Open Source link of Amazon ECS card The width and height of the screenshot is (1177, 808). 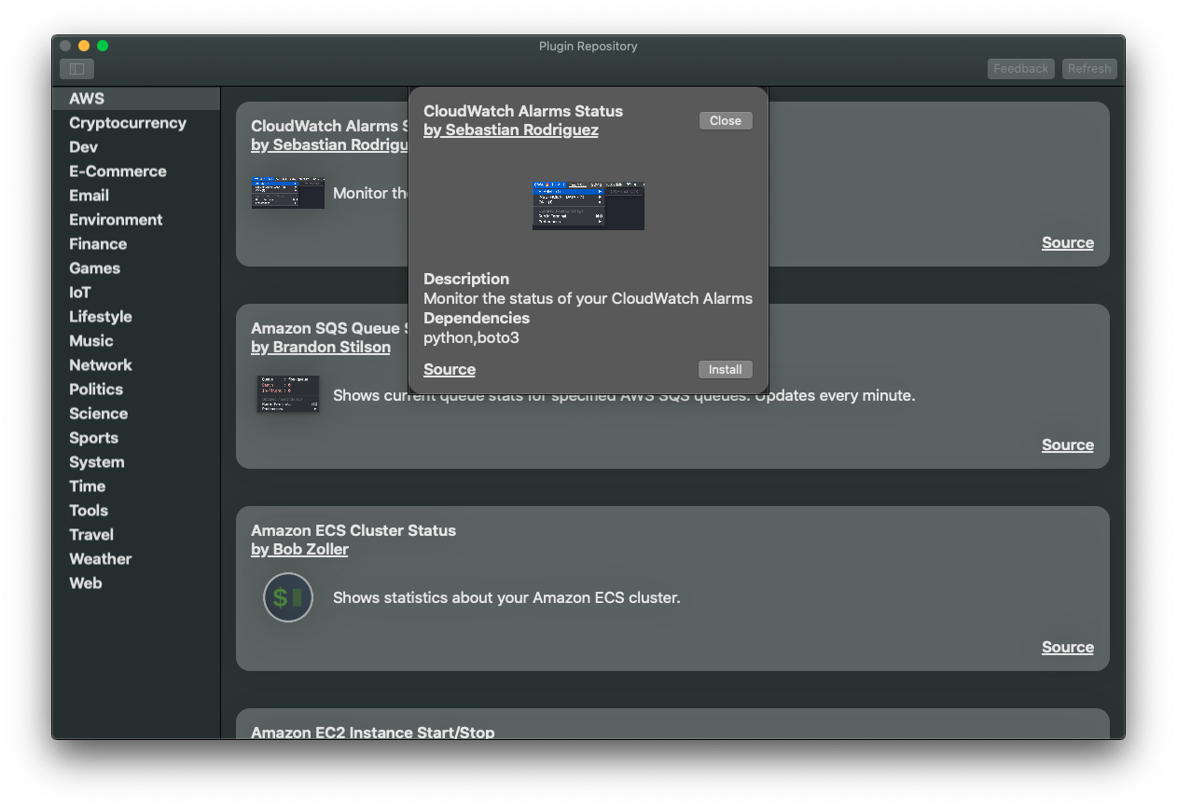click(x=1068, y=647)
